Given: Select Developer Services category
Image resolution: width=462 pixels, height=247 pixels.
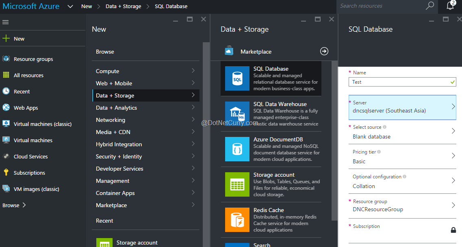Looking at the screenshot, I should [x=146, y=169].
